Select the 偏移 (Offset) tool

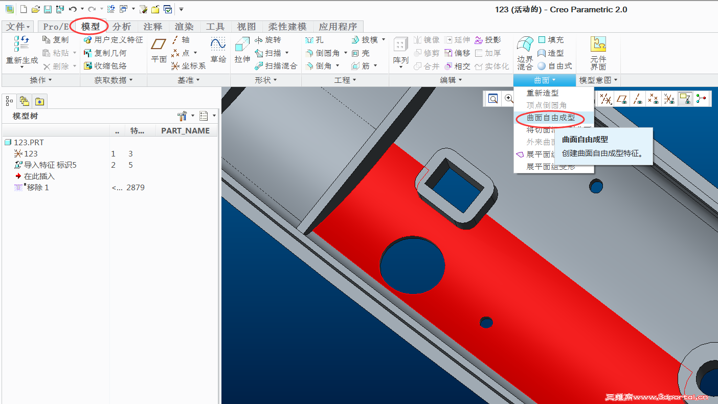tap(457, 53)
